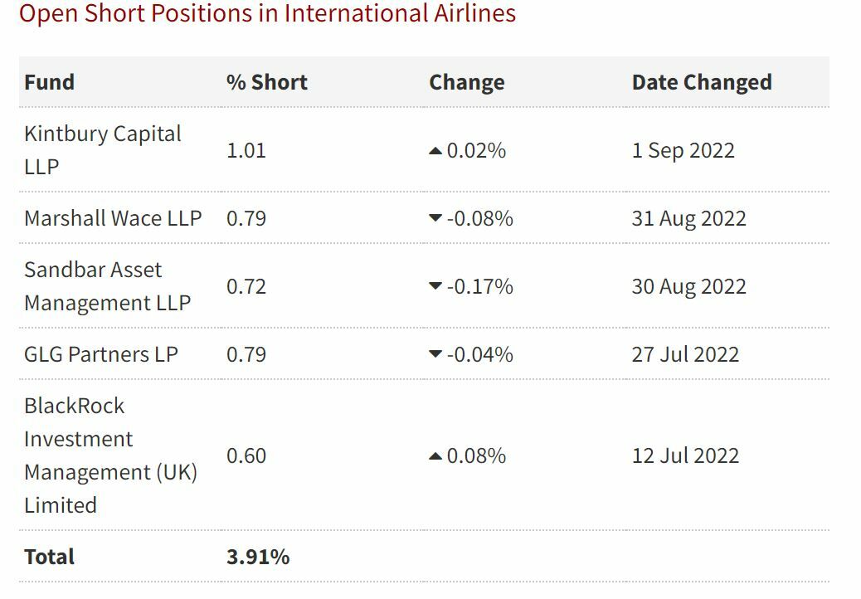Click the down arrow beside -0.08% change

(435, 219)
